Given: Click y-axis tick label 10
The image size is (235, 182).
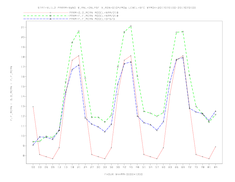Looking at the screenshot, I should tap(23, 136).
